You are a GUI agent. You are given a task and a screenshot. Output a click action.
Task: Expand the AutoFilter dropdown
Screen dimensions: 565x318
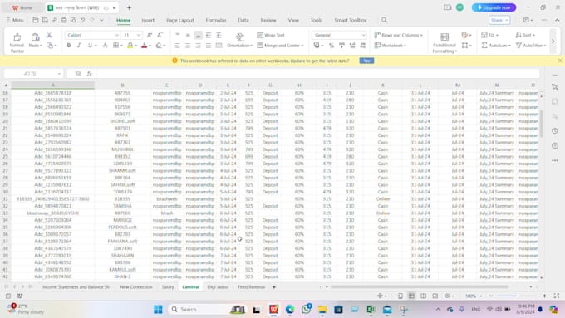coord(545,46)
